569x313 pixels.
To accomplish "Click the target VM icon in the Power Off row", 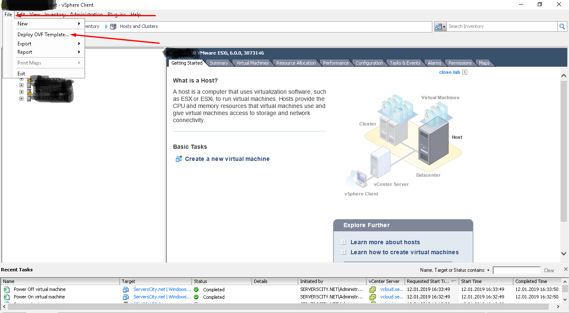I will 126,289.
